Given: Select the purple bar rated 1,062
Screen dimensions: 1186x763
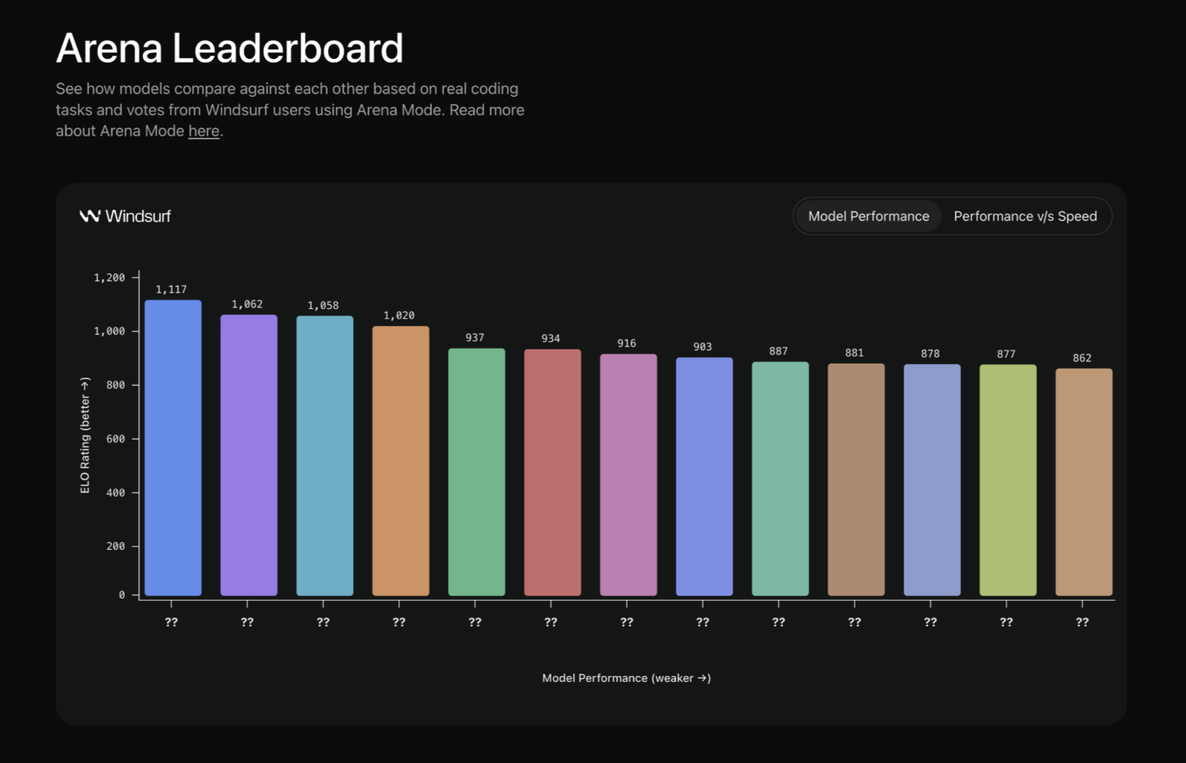Looking at the screenshot, I should [x=249, y=455].
